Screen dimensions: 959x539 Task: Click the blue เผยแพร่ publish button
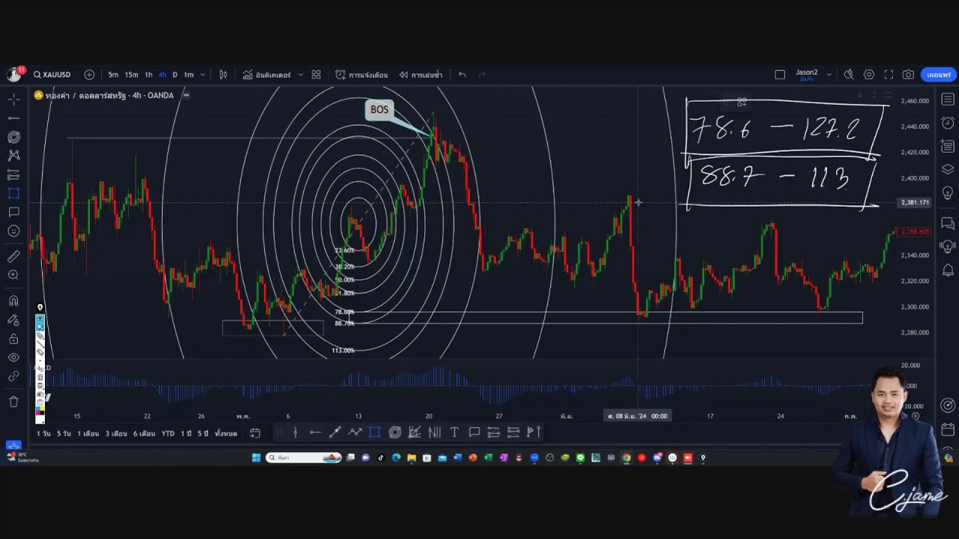coord(939,75)
